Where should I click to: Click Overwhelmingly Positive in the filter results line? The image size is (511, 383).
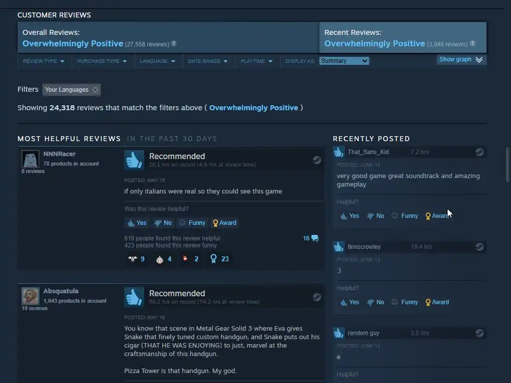point(254,108)
